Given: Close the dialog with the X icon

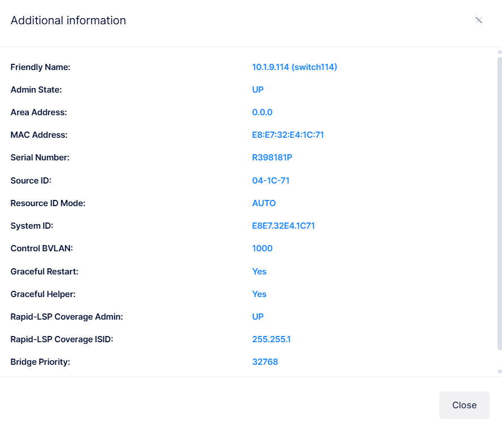Looking at the screenshot, I should click(x=478, y=20).
